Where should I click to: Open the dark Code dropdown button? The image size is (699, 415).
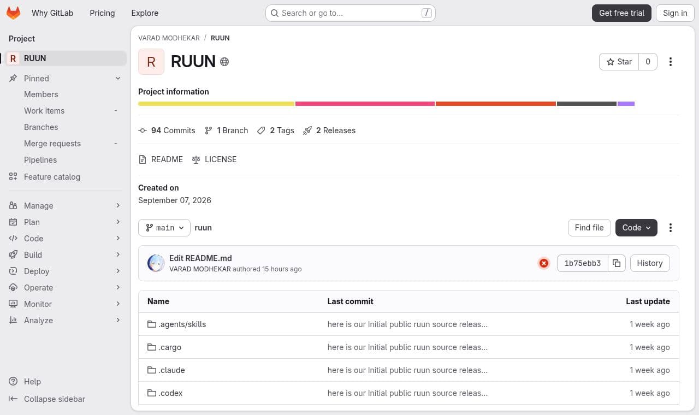click(x=636, y=228)
